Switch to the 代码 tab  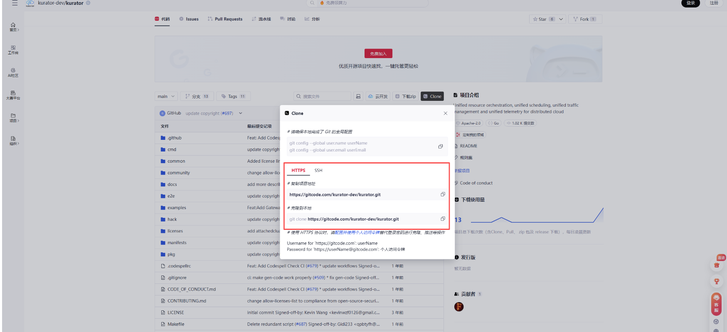[162, 19]
